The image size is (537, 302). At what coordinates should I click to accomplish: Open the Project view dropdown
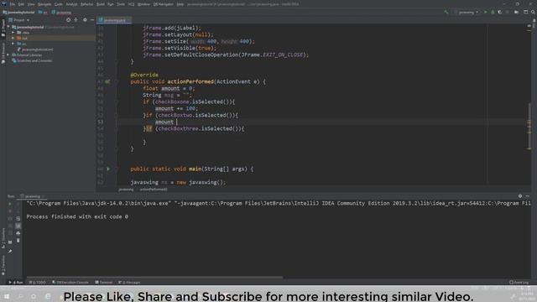pyautogui.click(x=21, y=20)
